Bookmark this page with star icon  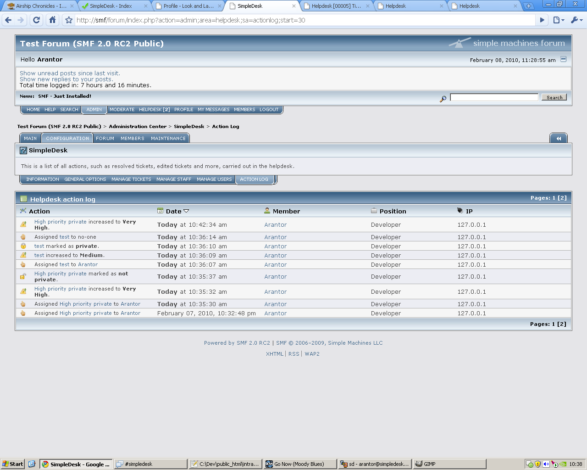69,20
